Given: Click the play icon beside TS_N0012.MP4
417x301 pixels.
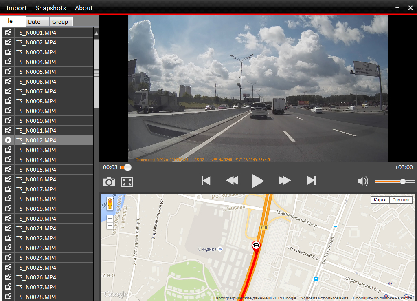Looking at the screenshot, I should [x=8, y=140].
